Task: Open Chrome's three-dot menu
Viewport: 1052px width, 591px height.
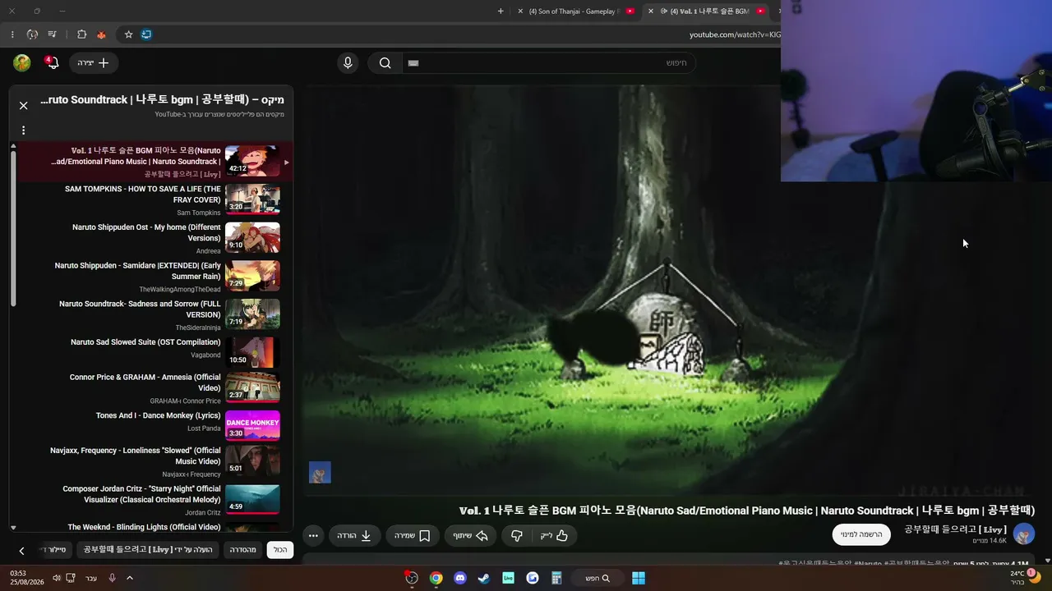Action: coord(12,34)
